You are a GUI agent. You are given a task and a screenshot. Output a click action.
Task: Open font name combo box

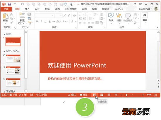(x=44, y=16)
